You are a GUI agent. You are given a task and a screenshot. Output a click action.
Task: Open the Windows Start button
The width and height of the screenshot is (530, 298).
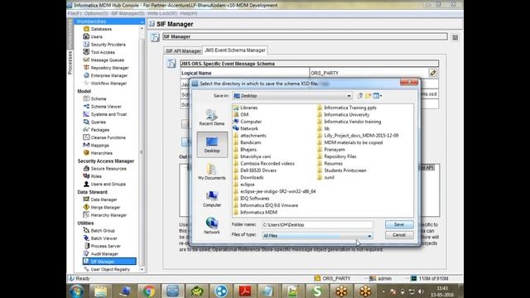point(76,291)
